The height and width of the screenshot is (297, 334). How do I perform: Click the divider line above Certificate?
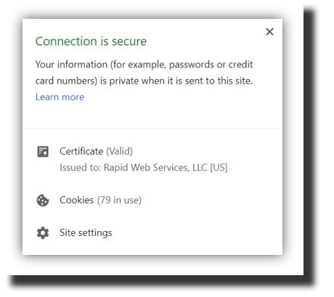pos(152,128)
